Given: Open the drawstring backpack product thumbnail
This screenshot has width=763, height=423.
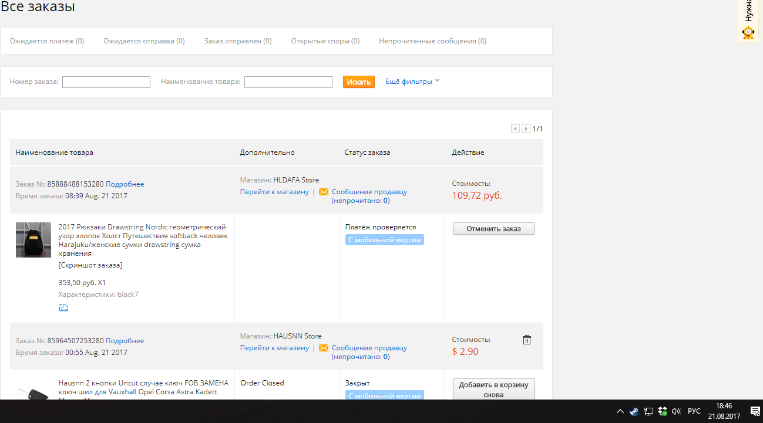Looking at the screenshot, I should pyautogui.click(x=33, y=240).
